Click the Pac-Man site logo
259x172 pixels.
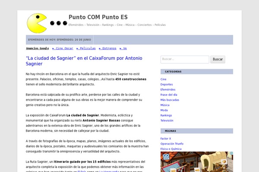(x=47, y=23)
